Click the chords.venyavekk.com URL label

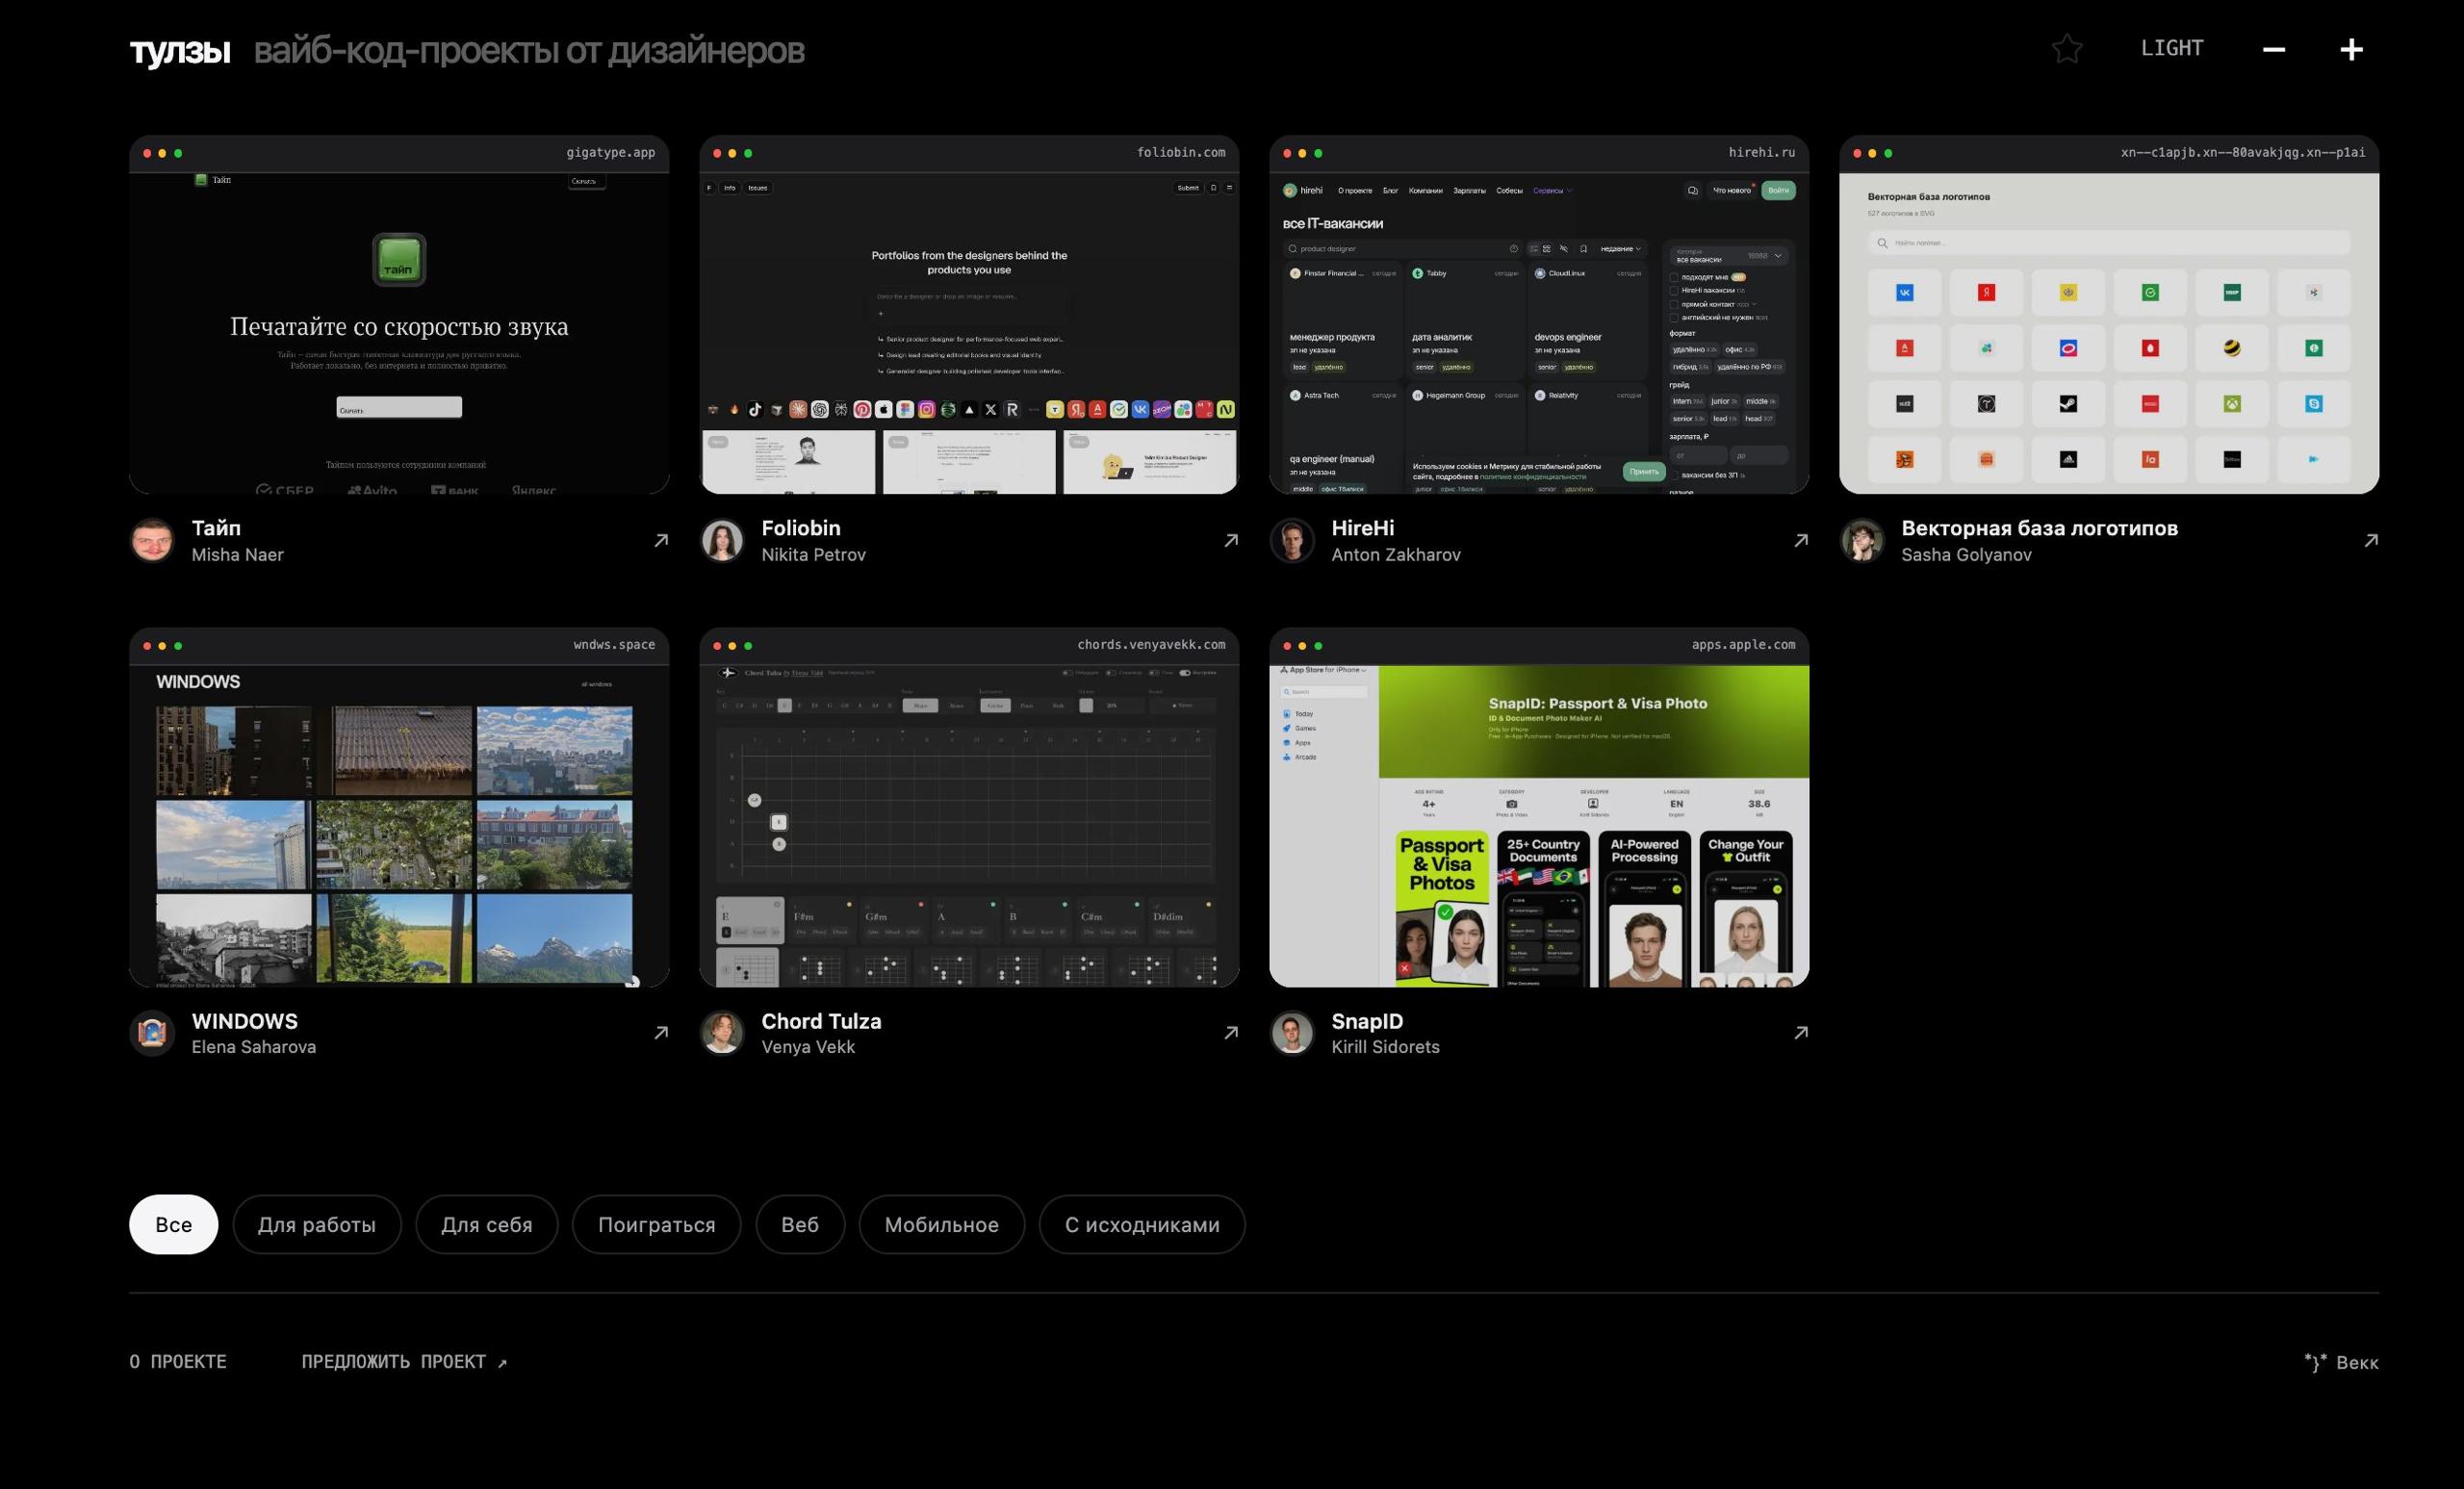coord(1151,645)
